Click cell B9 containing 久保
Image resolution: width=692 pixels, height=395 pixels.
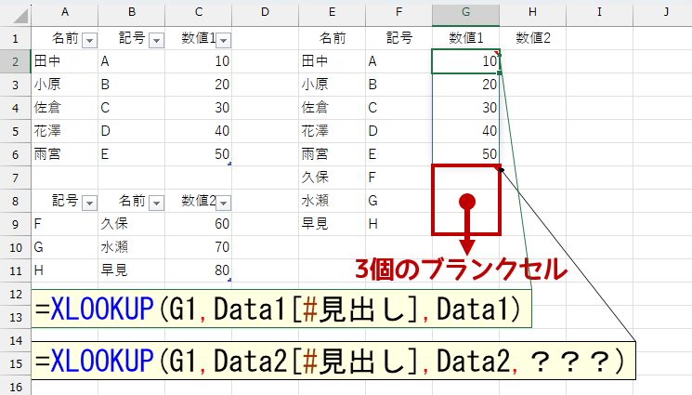[132, 224]
